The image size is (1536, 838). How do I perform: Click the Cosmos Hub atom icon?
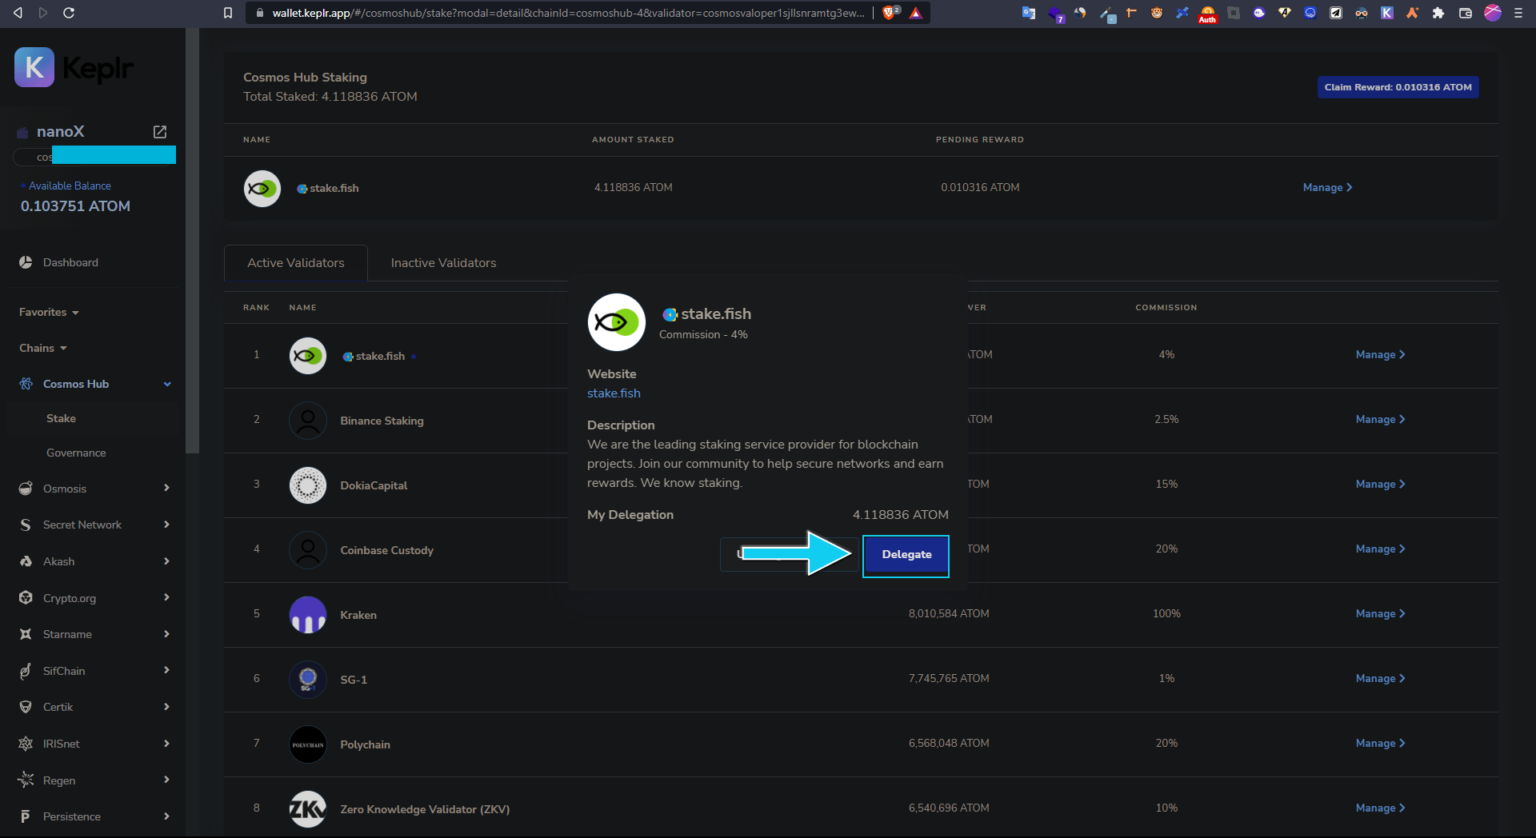(x=26, y=384)
